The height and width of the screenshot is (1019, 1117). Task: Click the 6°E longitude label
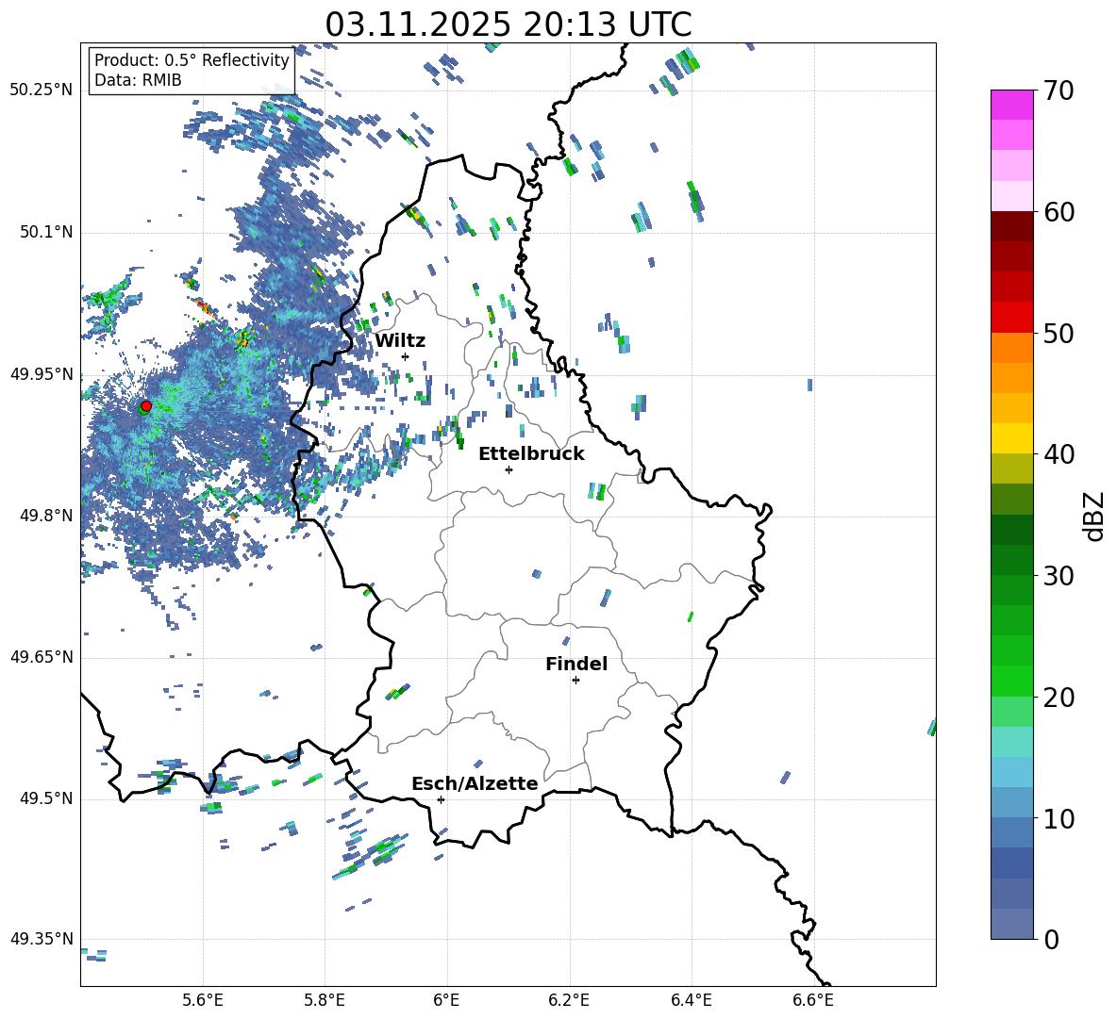446,1000
